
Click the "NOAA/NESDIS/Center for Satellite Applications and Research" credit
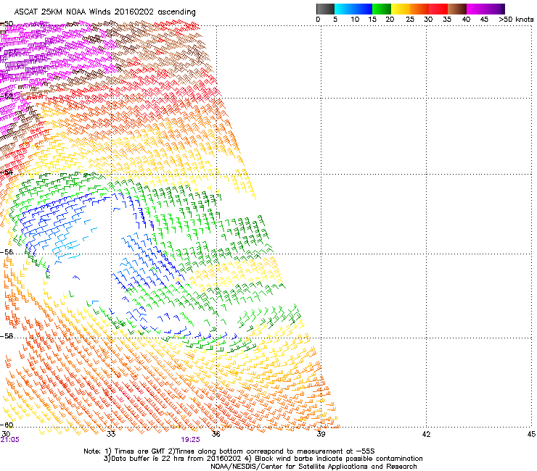pos(313,467)
